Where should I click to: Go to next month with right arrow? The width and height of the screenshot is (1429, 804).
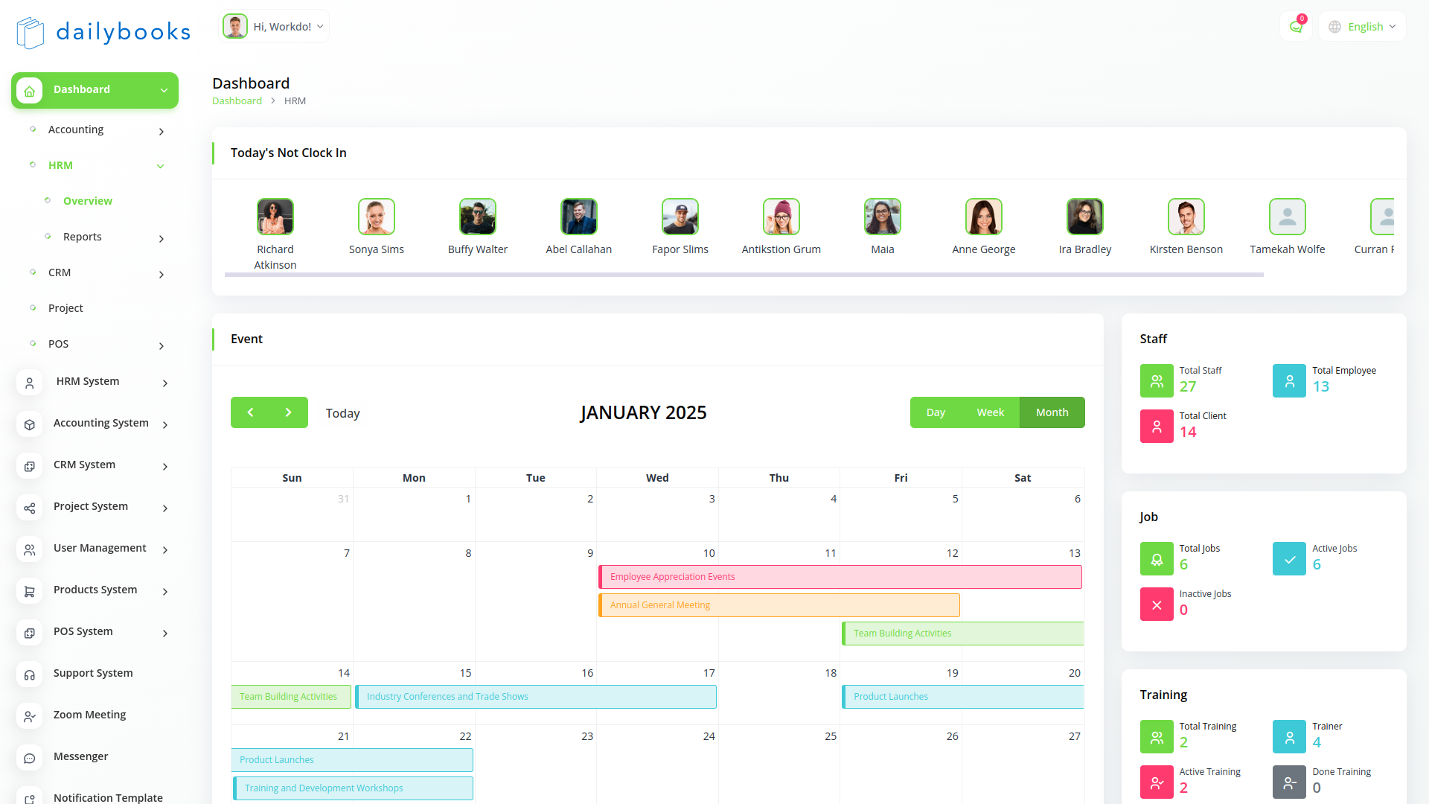(289, 412)
